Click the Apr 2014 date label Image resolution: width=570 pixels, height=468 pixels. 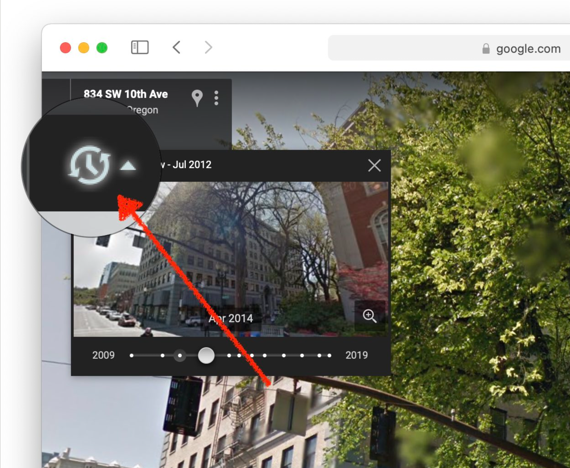[231, 319]
